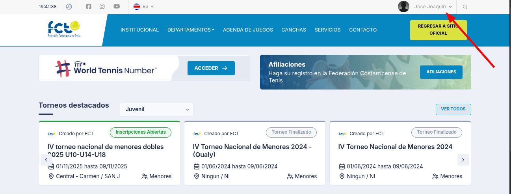The image size is (511, 194).
Task: Click the FCT federation logo
Action: tap(64, 29)
